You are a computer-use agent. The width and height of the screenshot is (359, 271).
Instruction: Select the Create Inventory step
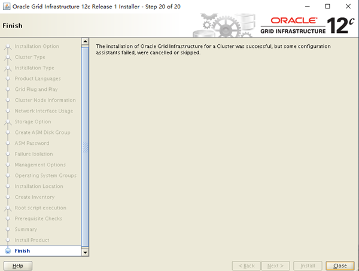35,197
